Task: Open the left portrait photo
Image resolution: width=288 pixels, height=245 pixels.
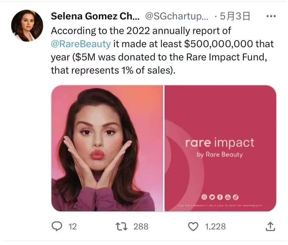Action: pos(107,148)
